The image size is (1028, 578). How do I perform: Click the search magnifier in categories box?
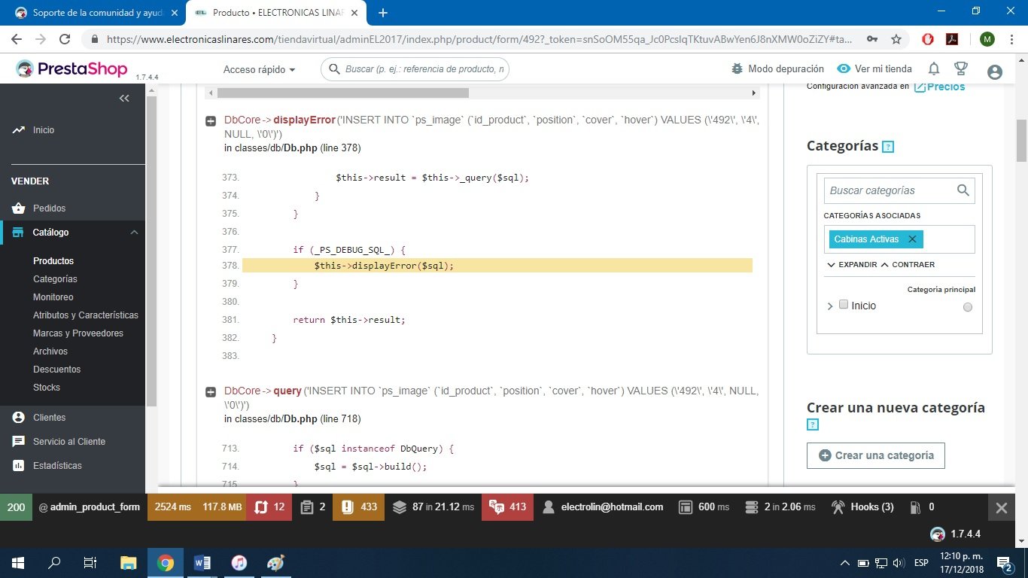pos(963,190)
